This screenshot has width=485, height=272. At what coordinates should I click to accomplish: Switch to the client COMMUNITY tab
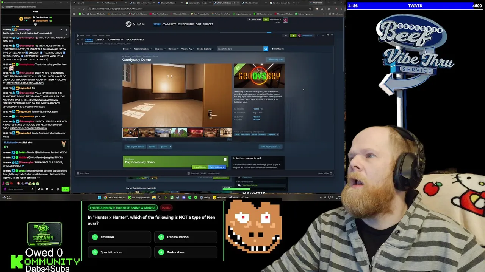pyautogui.click(x=116, y=40)
